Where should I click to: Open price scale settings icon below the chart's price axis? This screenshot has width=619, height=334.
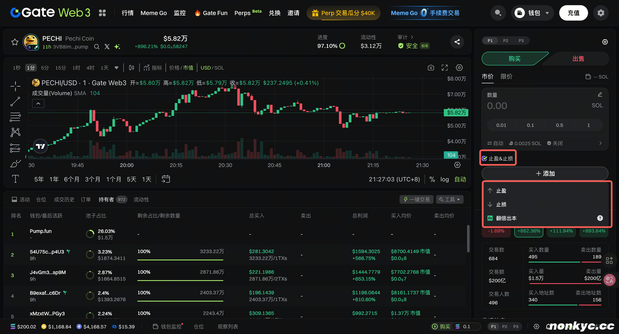[x=457, y=165]
